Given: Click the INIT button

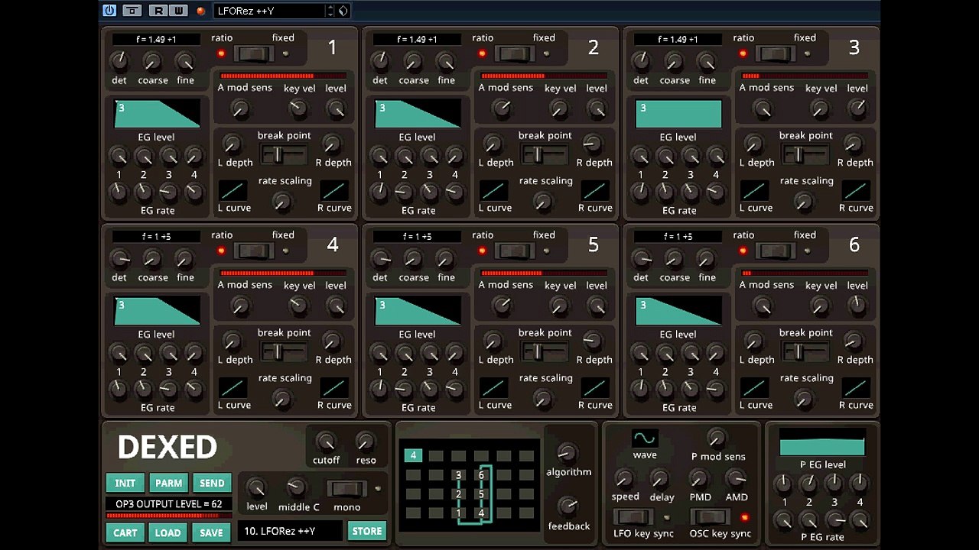Looking at the screenshot, I should [x=125, y=483].
